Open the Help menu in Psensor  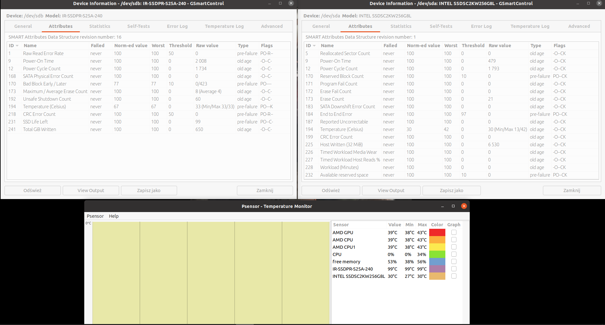[114, 216]
